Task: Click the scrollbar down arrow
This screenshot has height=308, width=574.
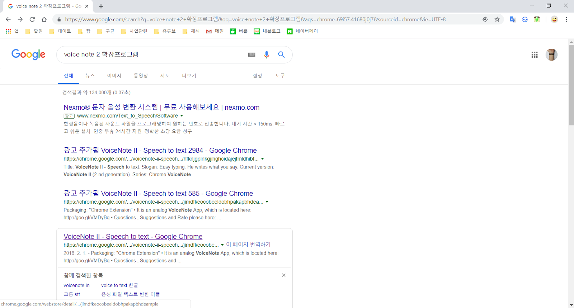Action: point(571,305)
